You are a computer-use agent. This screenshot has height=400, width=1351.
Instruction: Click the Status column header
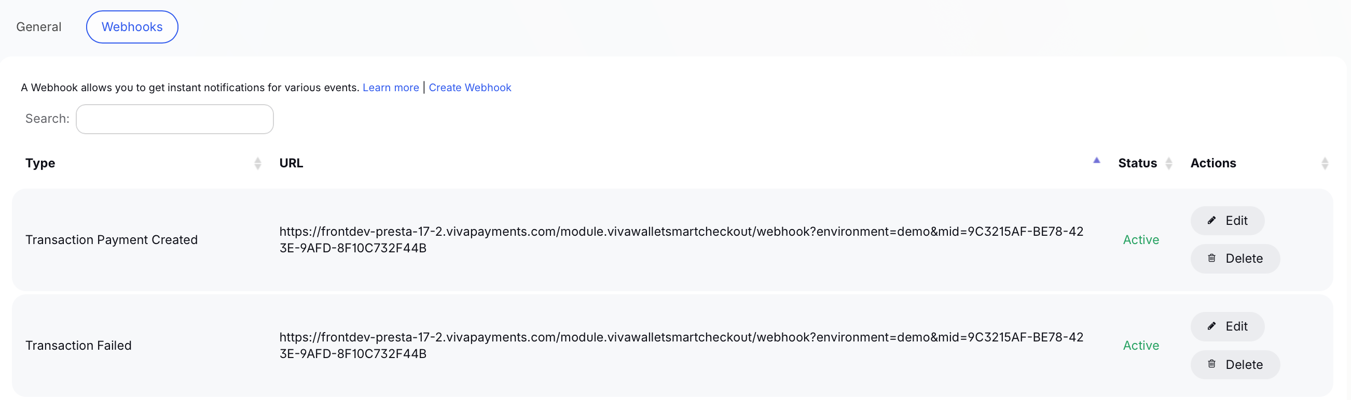tap(1137, 163)
